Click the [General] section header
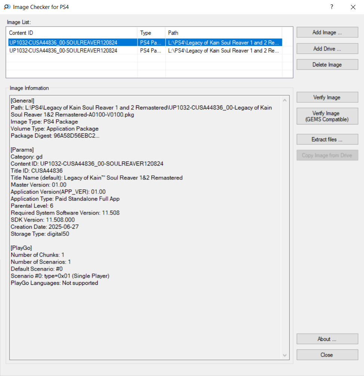 [x=22, y=101]
